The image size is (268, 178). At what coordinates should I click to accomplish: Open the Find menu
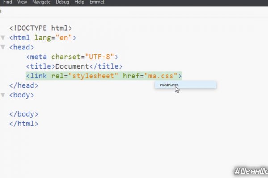click(7, 2)
